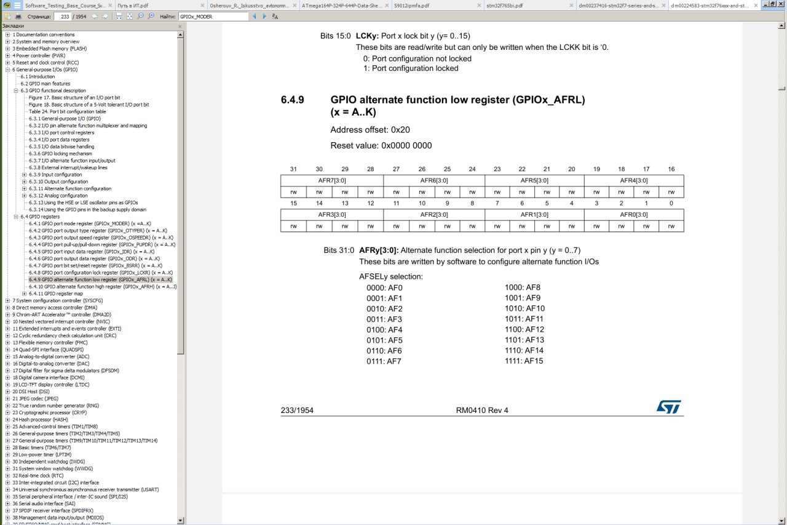
Task: Open 6.4.10 GPIOx_AFRH register bookmark
Action: [103, 287]
